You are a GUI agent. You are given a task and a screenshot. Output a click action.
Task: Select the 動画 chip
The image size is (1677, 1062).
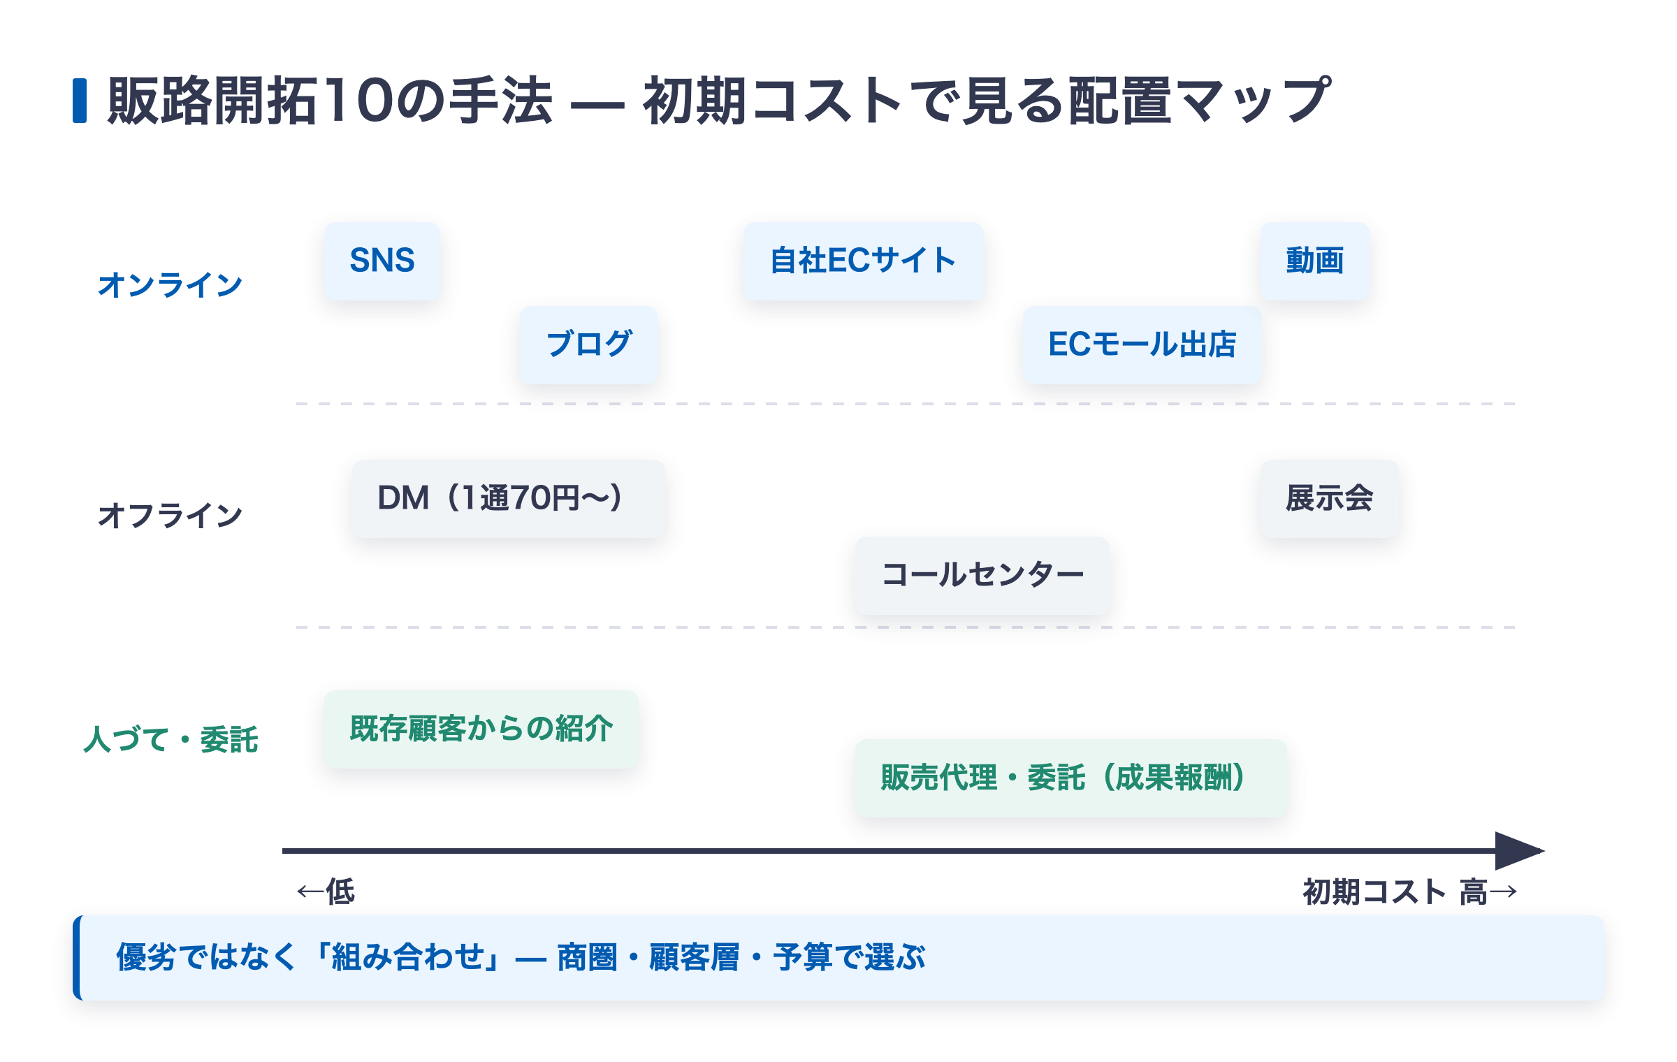coord(1315,261)
